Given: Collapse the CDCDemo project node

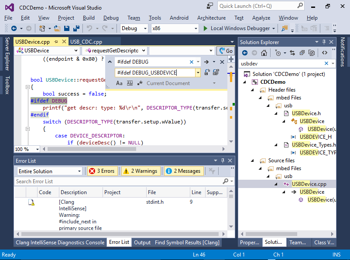Looking at the screenshot, I should 244,82.
